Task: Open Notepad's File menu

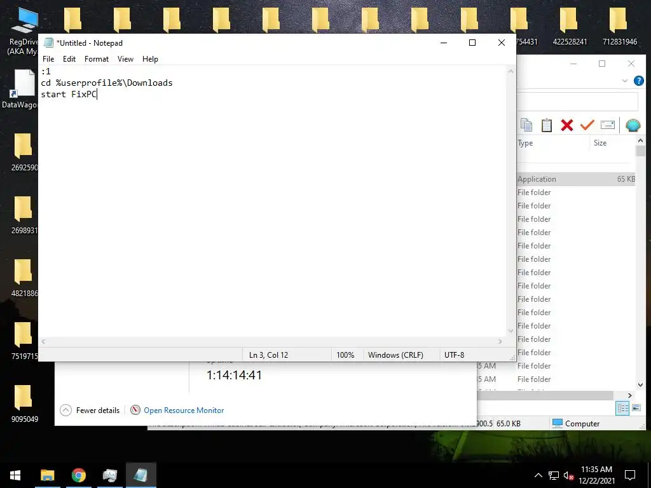Action: pyautogui.click(x=48, y=59)
